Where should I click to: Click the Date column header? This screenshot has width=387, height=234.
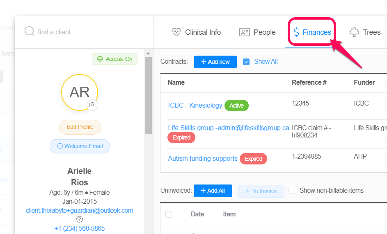197,214
